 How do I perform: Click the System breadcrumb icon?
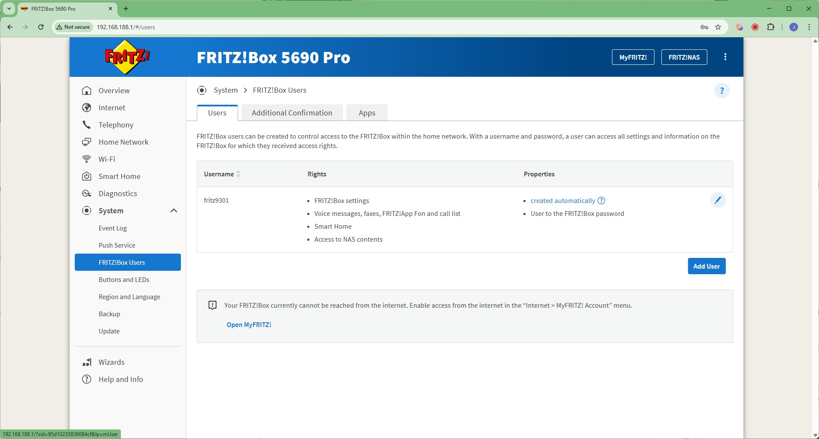pyautogui.click(x=202, y=90)
